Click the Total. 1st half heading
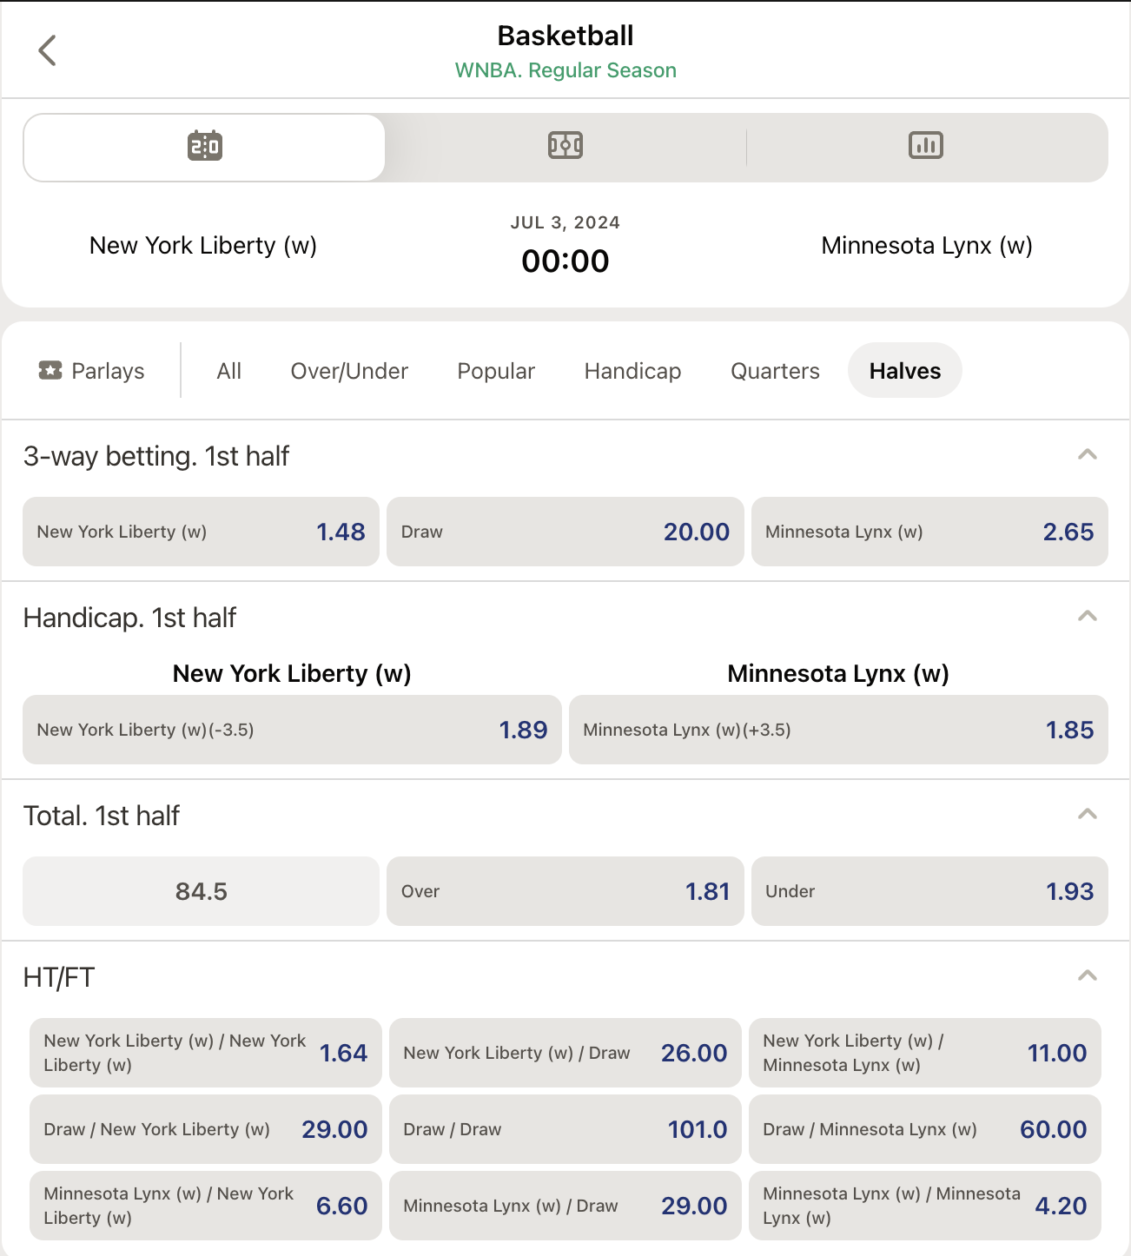This screenshot has width=1131, height=1256. click(x=102, y=816)
